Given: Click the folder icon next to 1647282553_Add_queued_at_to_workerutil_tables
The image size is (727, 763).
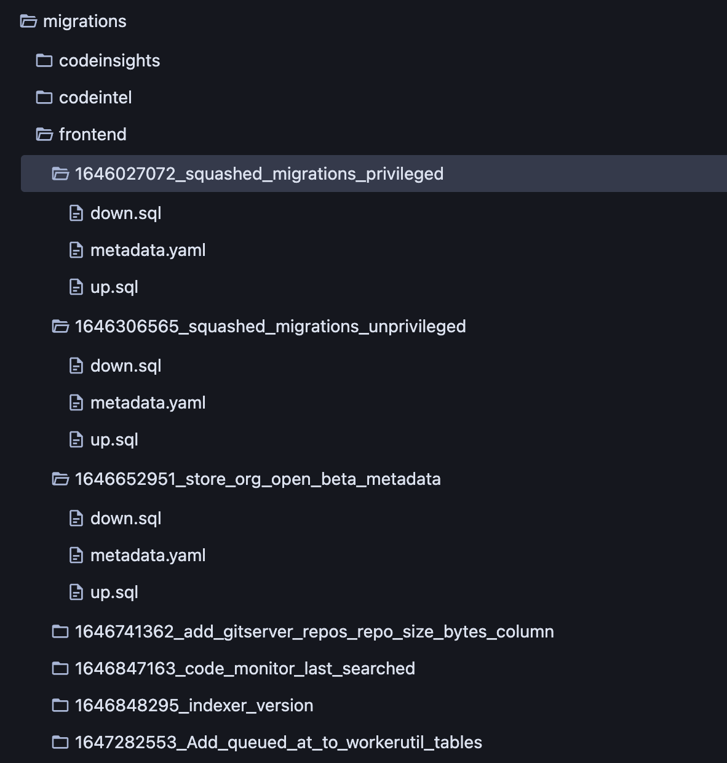Looking at the screenshot, I should click(60, 742).
